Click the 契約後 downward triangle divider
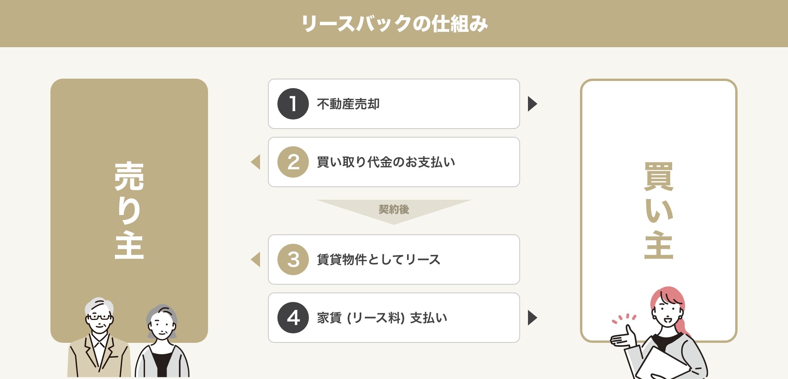Viewport: 788px width, 379px height. pos(394,210)
